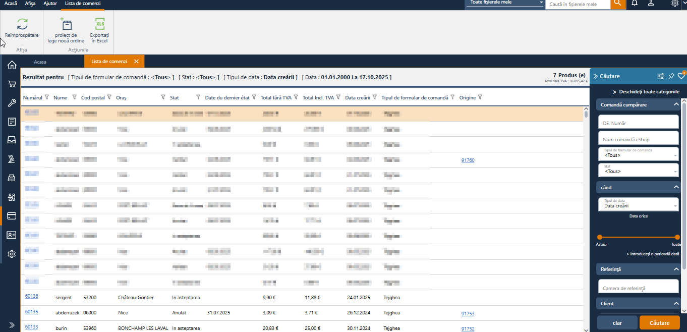Image resolution: width=687 pixels, height=332 pixels.
Task: Open notifications bell icon
Action: tap(635, 4)
